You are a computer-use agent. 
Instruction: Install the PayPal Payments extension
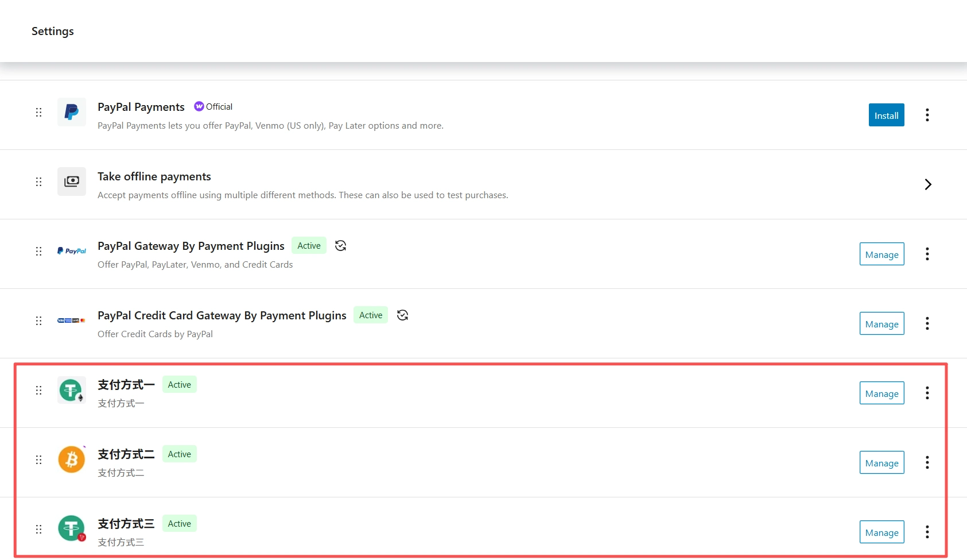(886, 115)
